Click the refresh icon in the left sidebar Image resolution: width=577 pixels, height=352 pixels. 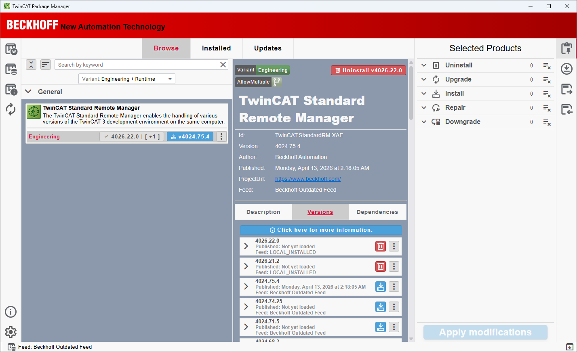coord(11,109)
